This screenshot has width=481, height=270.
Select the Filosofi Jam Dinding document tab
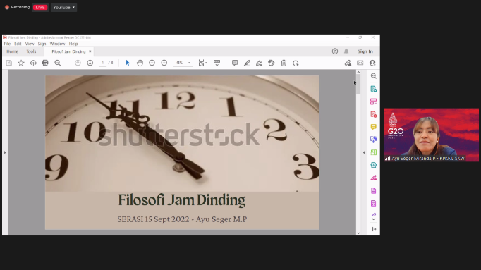[x=68, y=51]
